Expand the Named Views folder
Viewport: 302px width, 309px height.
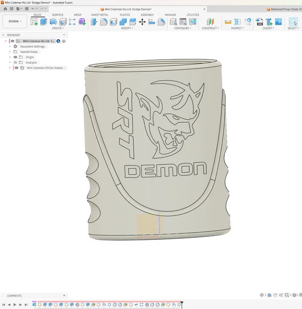pos(10,51)
